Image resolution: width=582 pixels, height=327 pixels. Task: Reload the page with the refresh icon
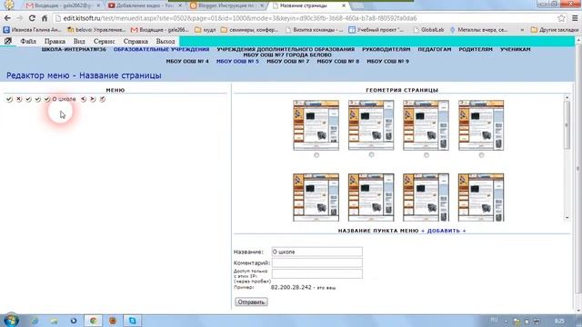tap(32, 18)
